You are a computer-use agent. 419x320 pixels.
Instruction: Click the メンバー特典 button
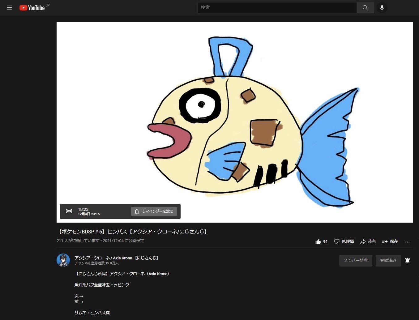pyautogui.click(x=356, y=261)
